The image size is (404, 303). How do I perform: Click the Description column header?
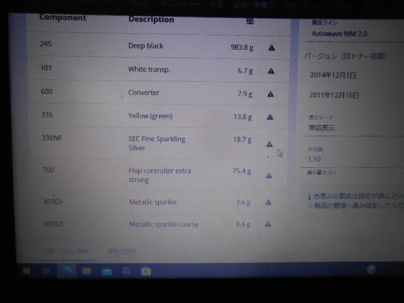click(151, 19)
